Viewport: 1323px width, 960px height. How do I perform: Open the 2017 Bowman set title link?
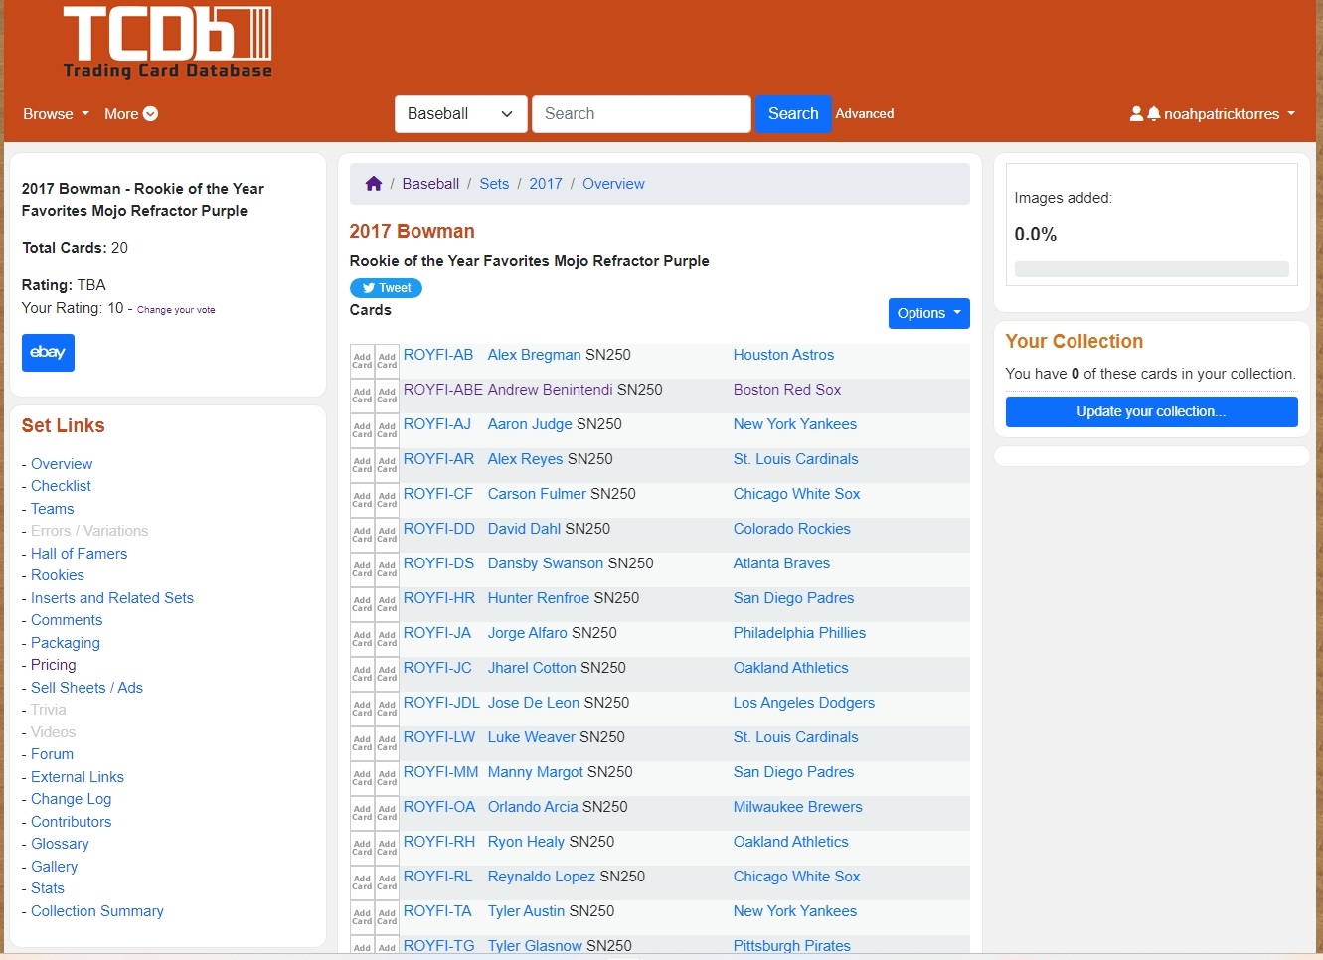(412, 231)
